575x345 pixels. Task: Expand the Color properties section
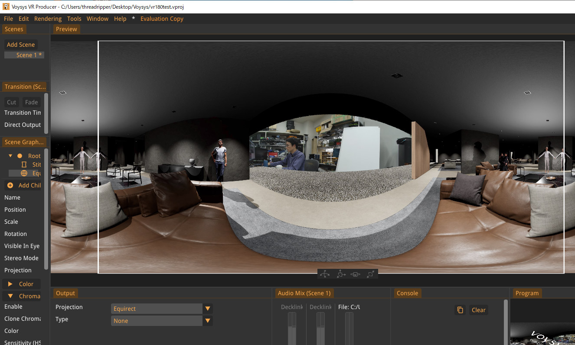click(x=10, y=284)
